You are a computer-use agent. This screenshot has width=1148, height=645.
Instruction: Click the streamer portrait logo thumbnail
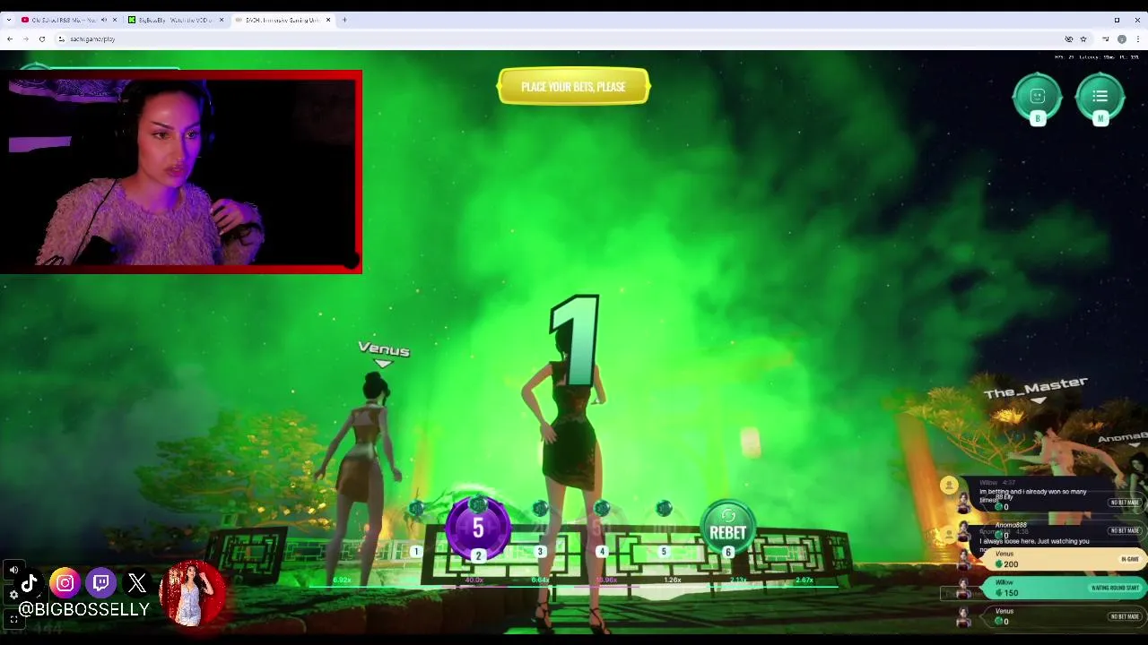[191, 593]
